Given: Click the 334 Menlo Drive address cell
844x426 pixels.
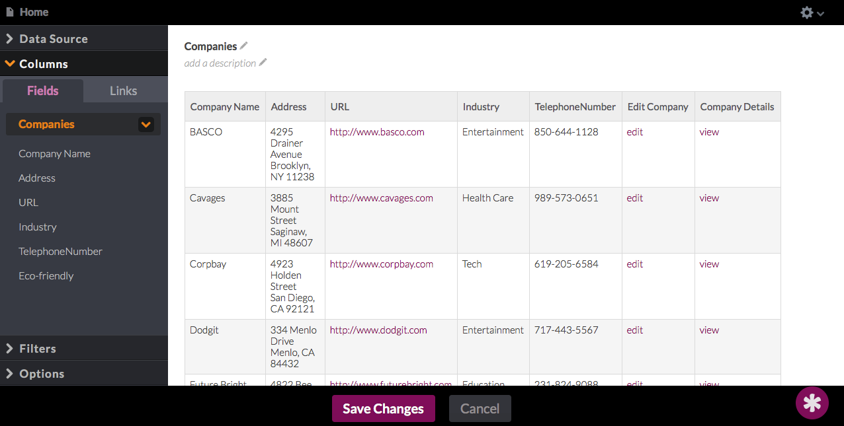Looking at the screenshot, I should (294, 347).
